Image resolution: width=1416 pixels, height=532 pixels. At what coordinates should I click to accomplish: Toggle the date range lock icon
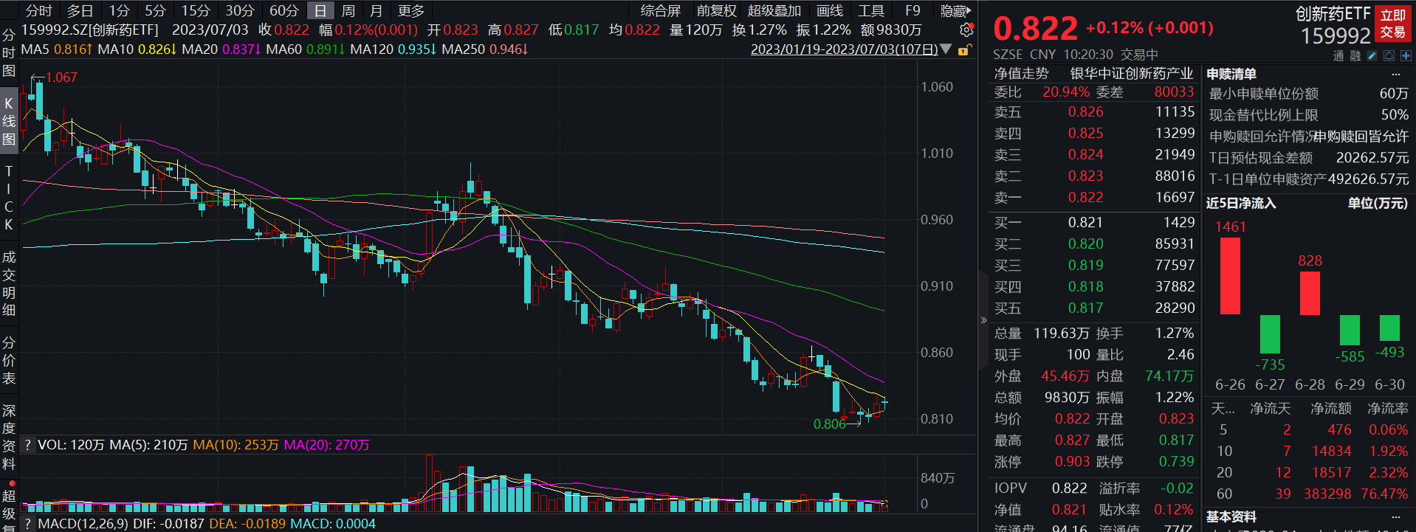[963, 49]
